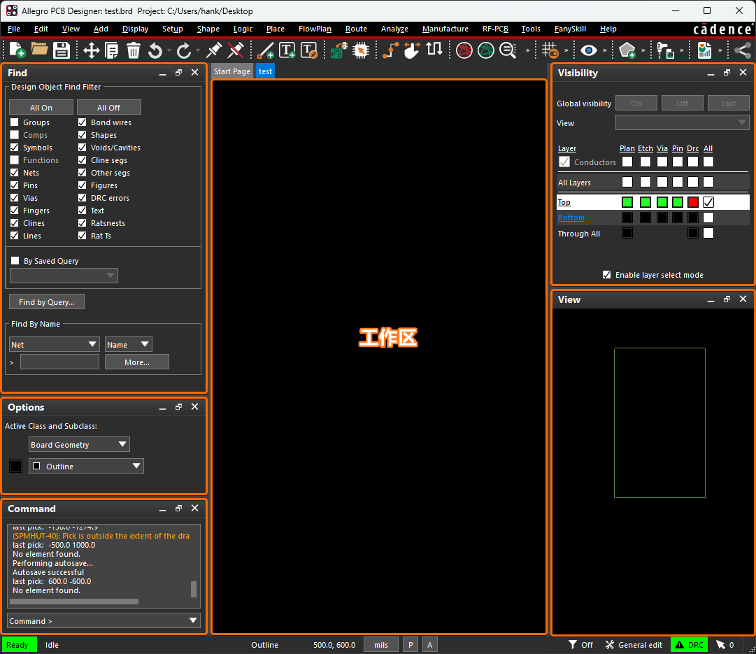Viewport: 756px width, 654px height.
Task: Click the Add Line icon
Action: 266,50
